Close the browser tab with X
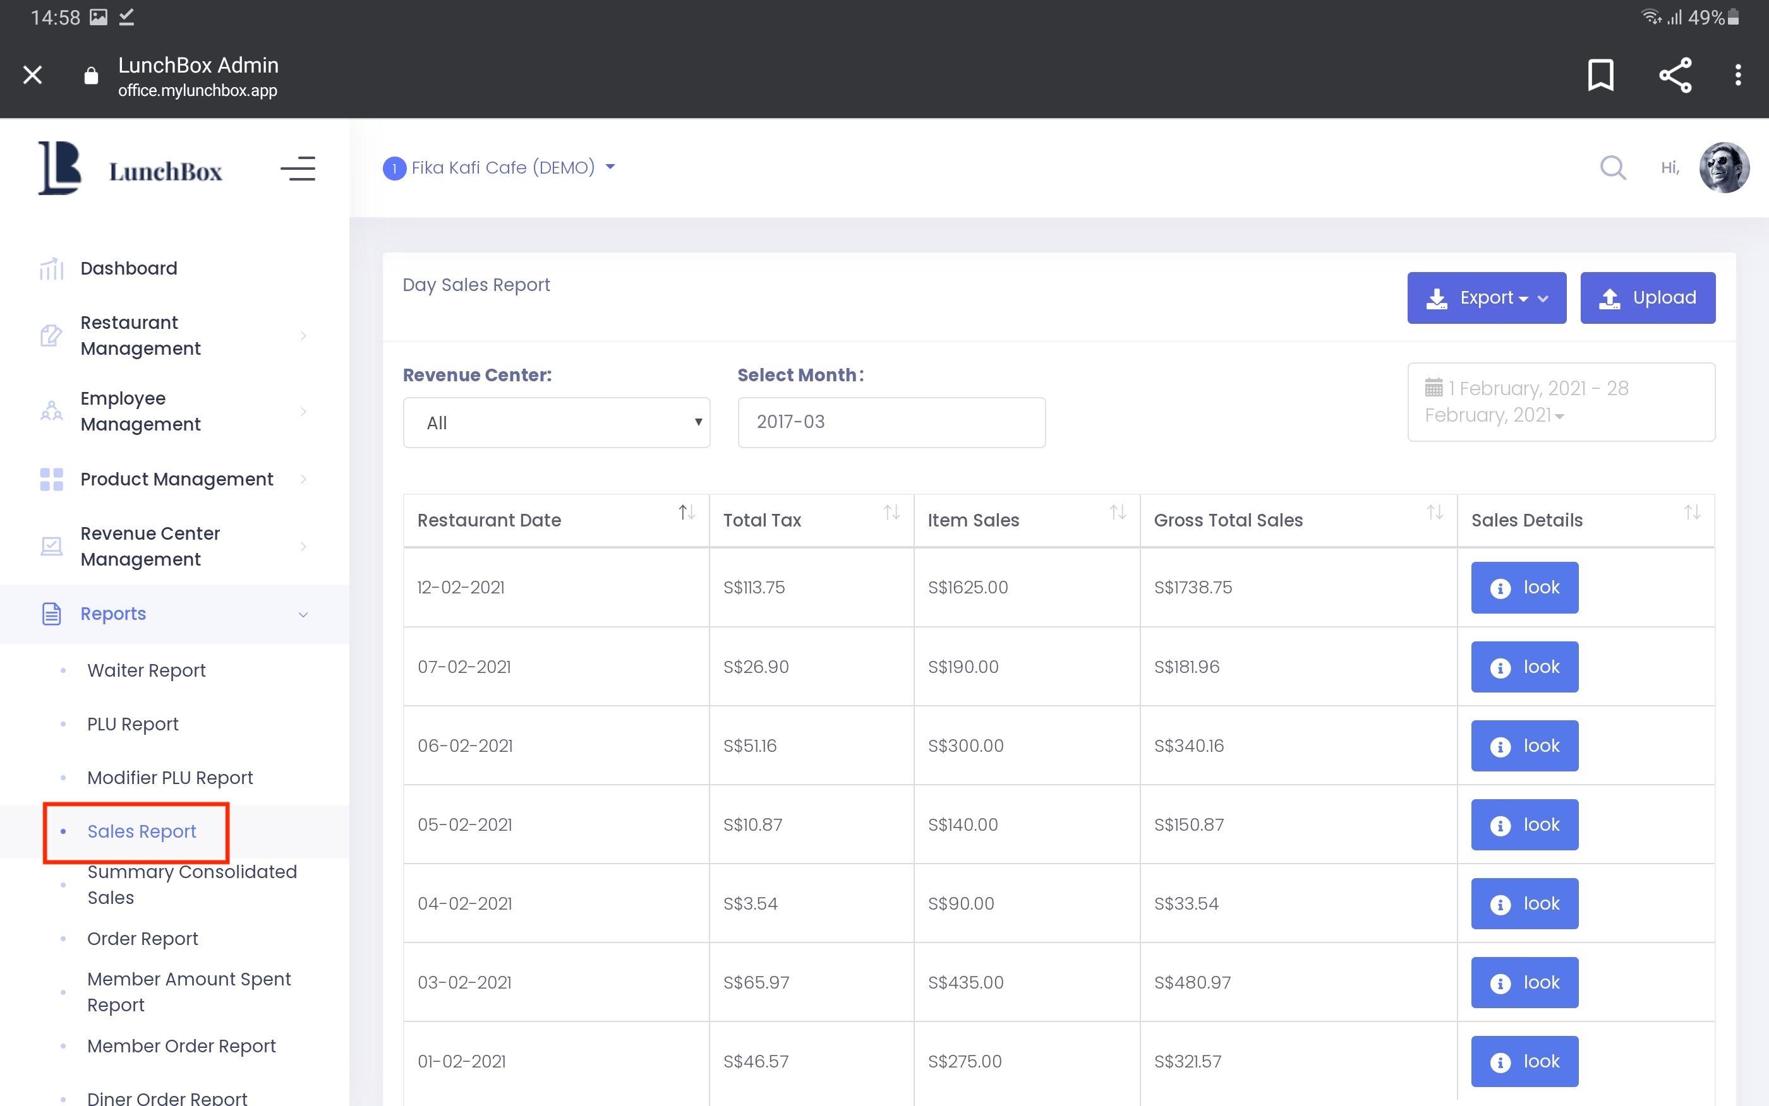Screen dimensions: 1769x1106 pos(32,74)
